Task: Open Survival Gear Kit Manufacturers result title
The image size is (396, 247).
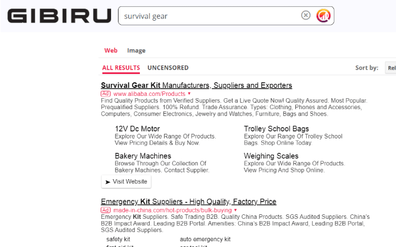Action: (x=196, y=86)
